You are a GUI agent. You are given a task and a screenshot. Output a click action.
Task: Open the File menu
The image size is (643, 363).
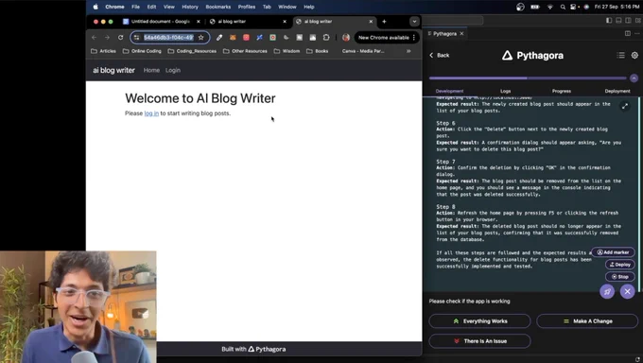click(135, 7)
